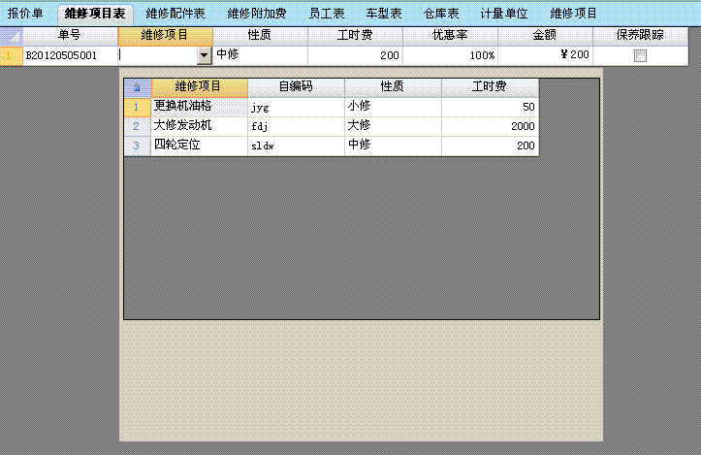Screen dimensions: 701x455
Task: Click the fdj code cell
Action: [x=296, y=126]
